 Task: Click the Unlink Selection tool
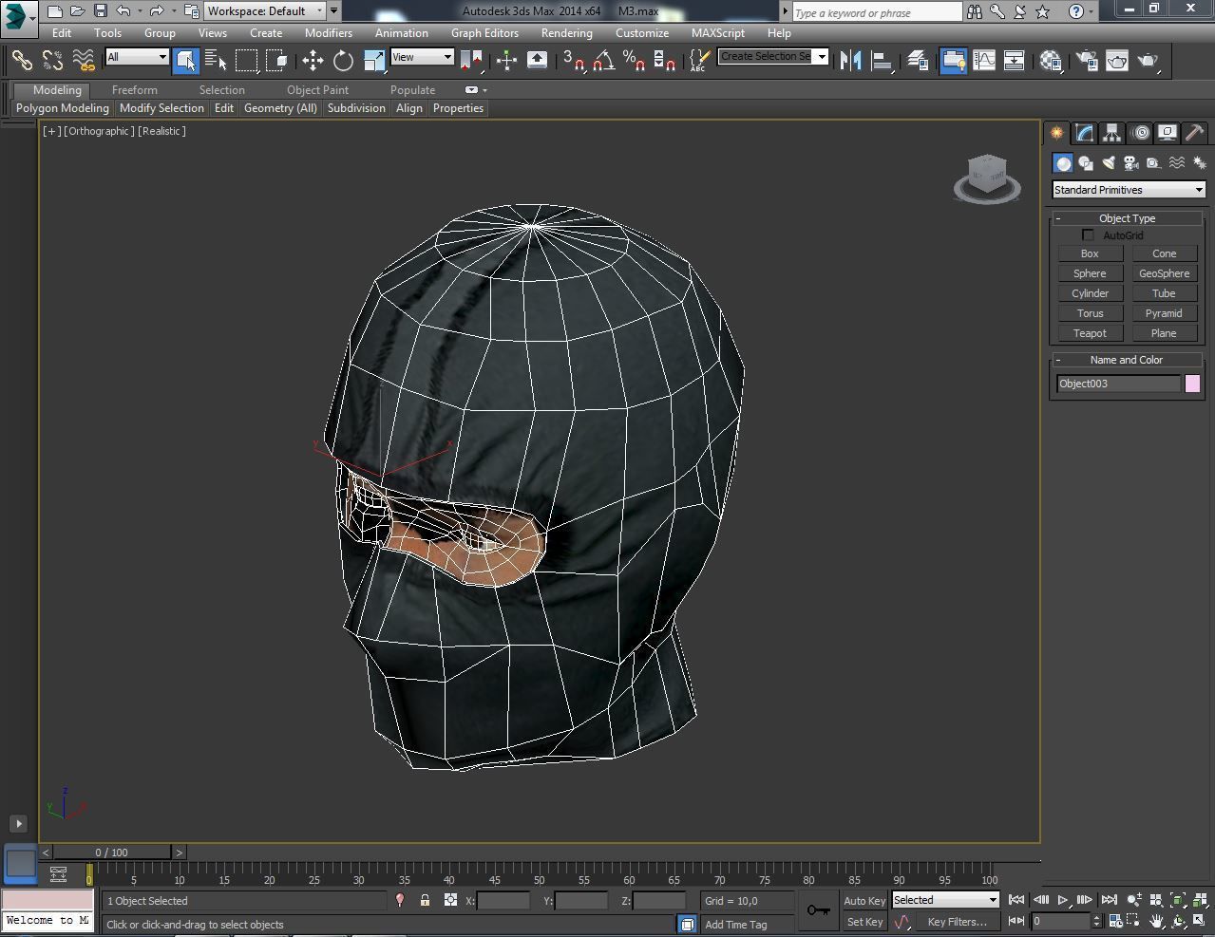(52, 61)
